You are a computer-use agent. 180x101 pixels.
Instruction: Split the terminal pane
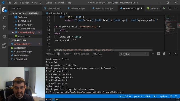[159, 54]
